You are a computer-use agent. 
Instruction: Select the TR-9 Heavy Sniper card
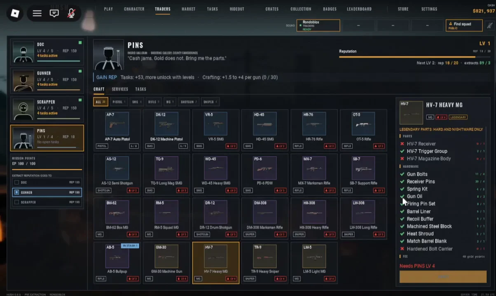point(264,262)
